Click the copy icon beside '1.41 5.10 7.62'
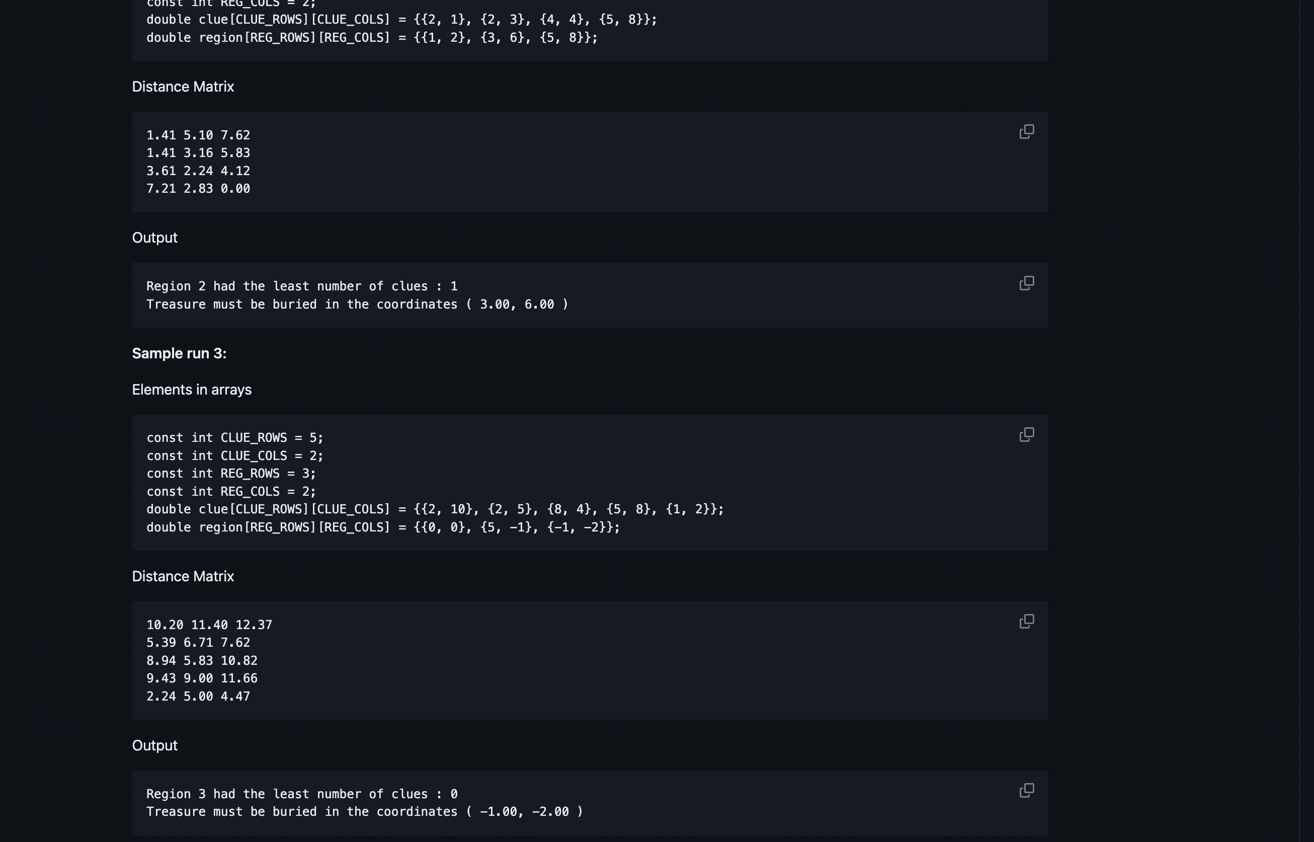The width and height of the screenshot is (1314, 842). click(1028, 131)
